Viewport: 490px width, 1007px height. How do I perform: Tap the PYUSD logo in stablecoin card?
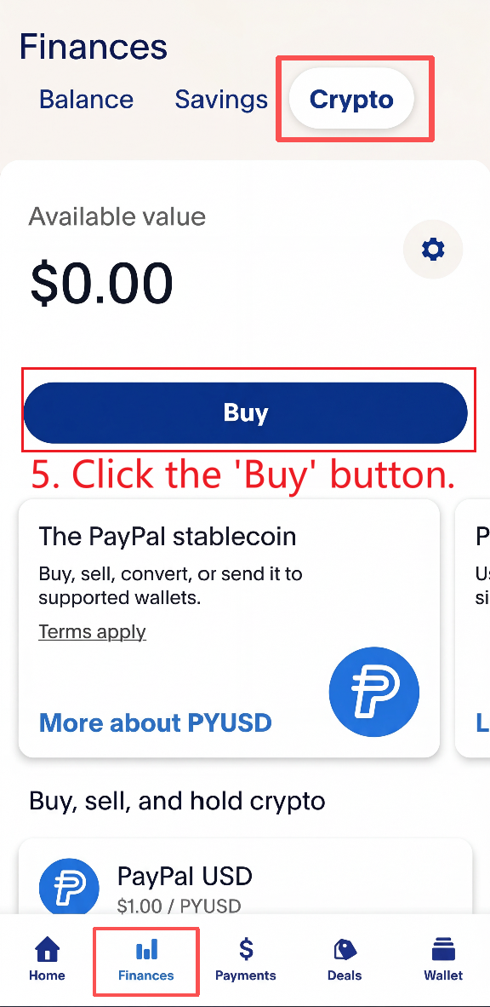[374, 692]
